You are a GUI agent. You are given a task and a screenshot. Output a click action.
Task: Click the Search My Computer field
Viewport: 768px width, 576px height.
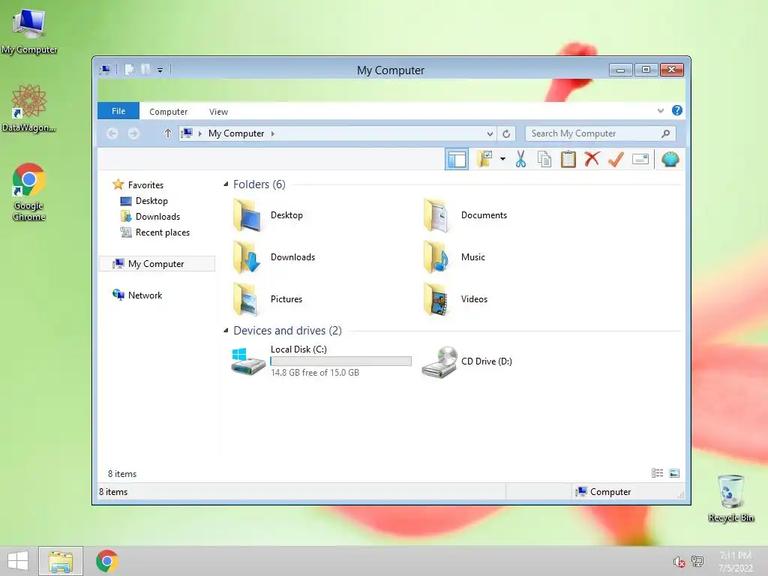601,133
